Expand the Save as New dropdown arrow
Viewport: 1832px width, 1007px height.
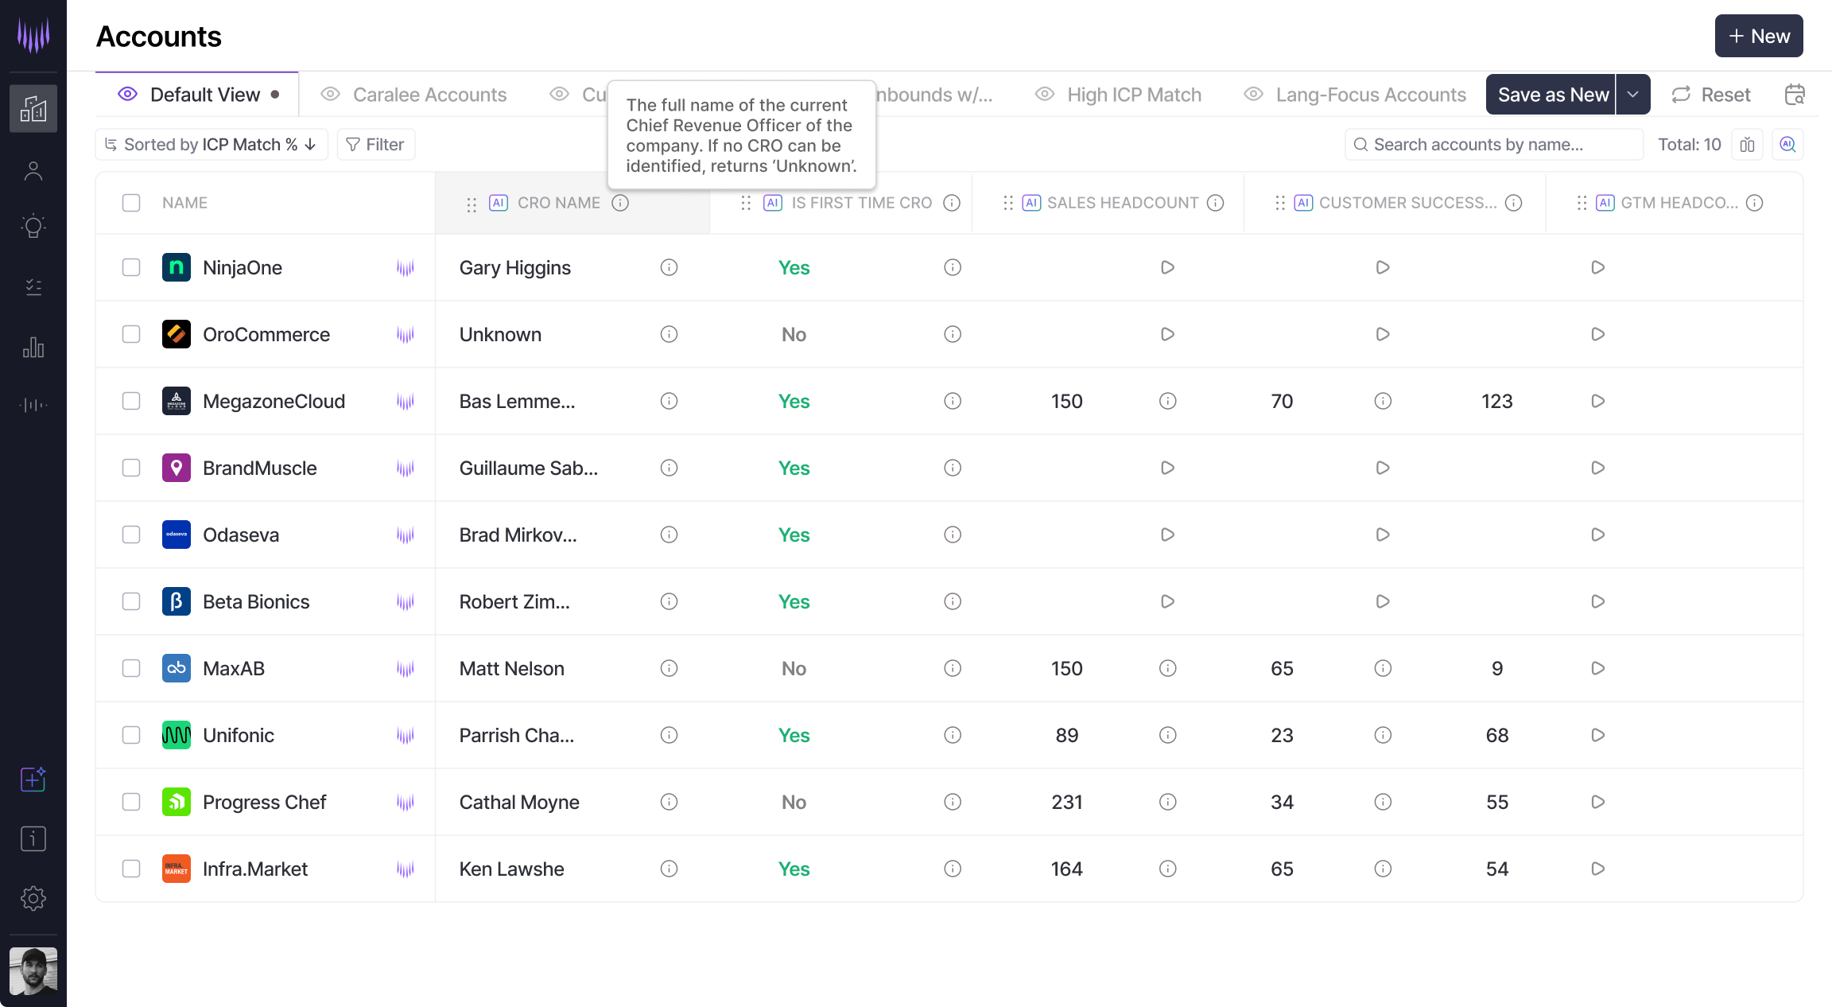pyautogui.click(x=1632, y=95)
